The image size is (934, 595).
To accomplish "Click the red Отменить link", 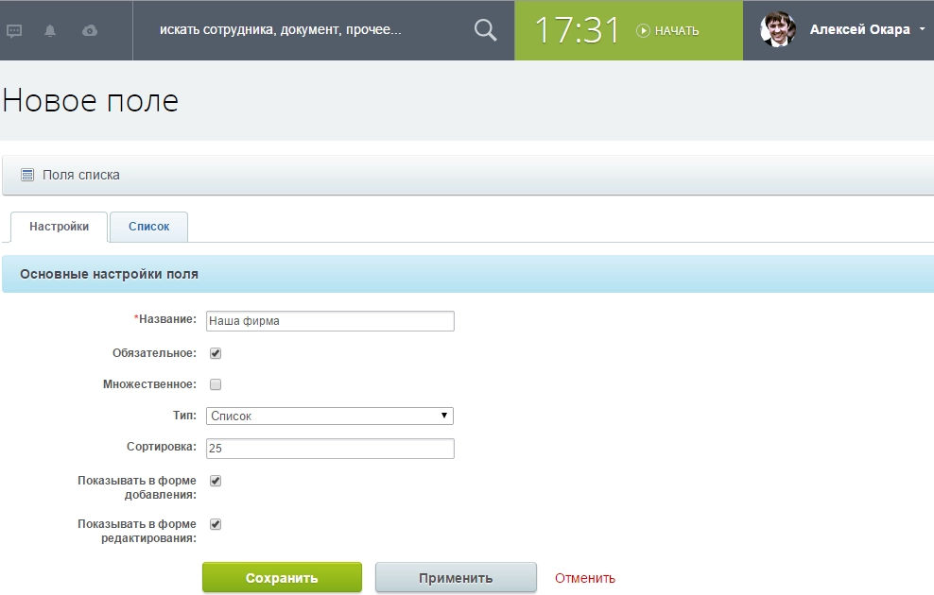I will (584, 578).
